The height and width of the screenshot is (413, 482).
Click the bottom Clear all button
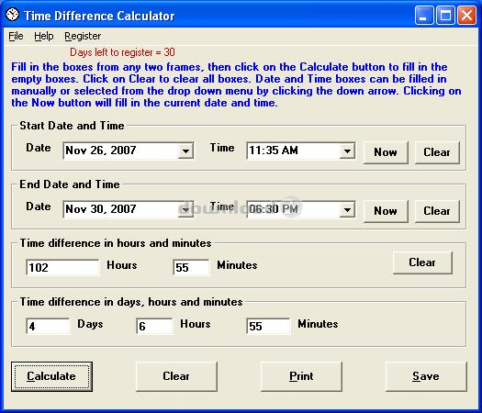tap(176, 376)
